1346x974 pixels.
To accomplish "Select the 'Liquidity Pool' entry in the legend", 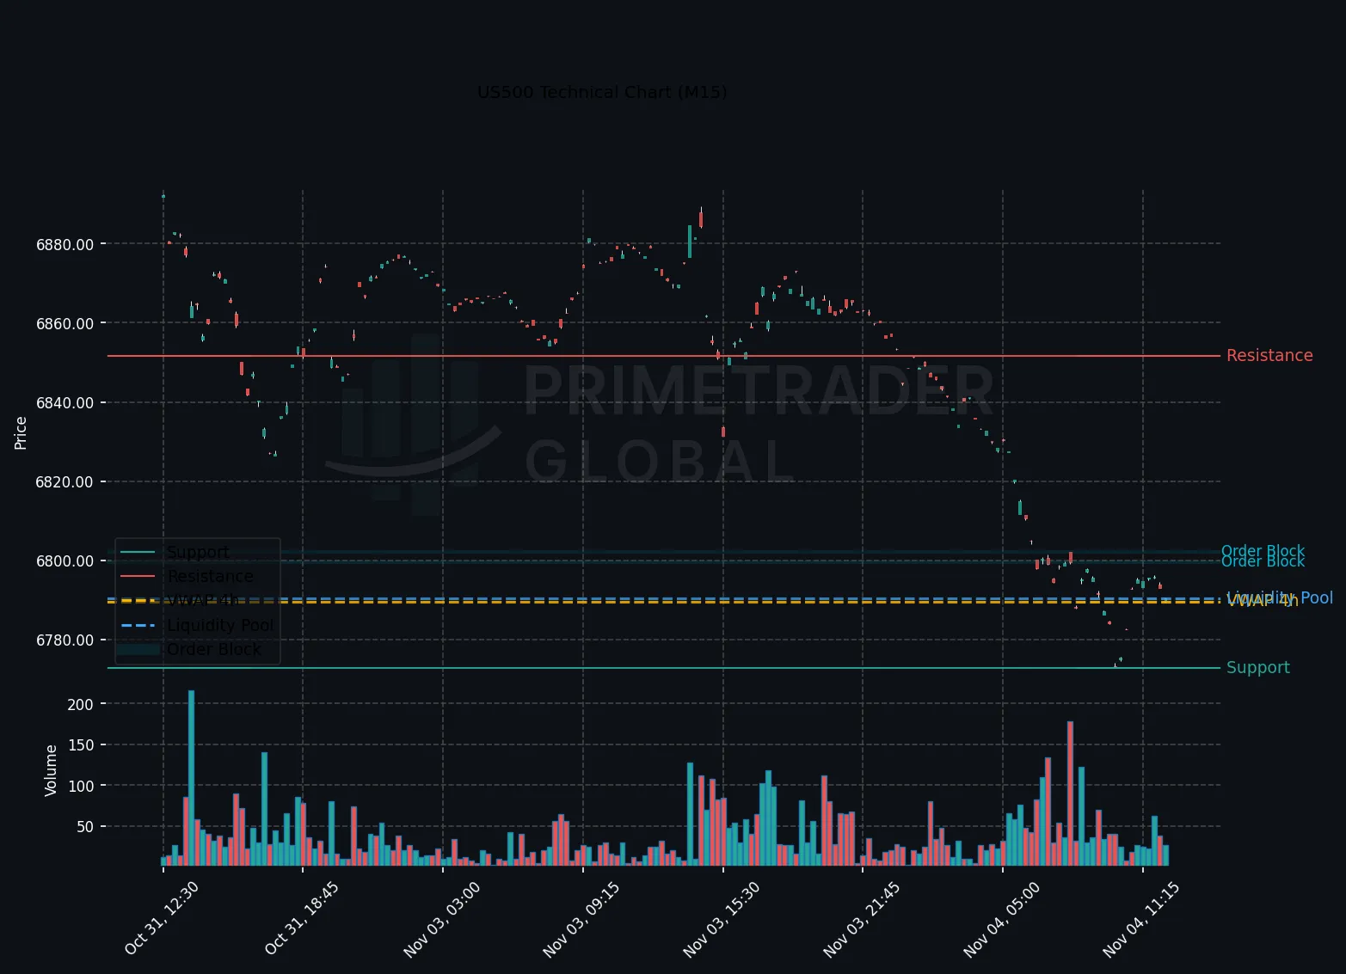I will 220,625.
